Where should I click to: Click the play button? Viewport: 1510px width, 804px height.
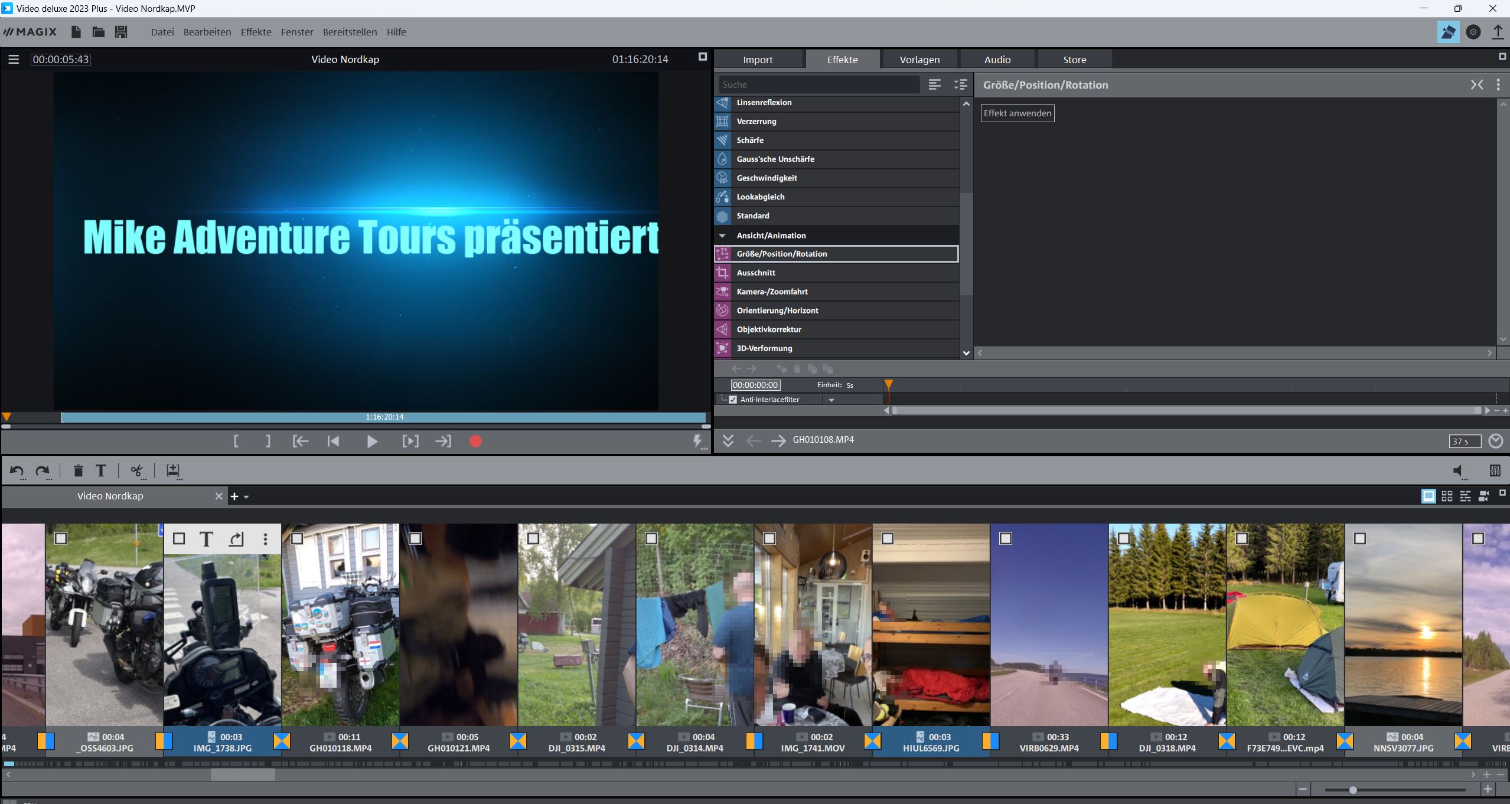click(371, 441)
